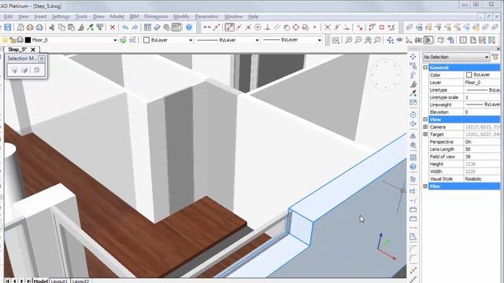Click the Redo arrow icon
The height and width of the screenshot is (283, 504).
coord(135,28)
